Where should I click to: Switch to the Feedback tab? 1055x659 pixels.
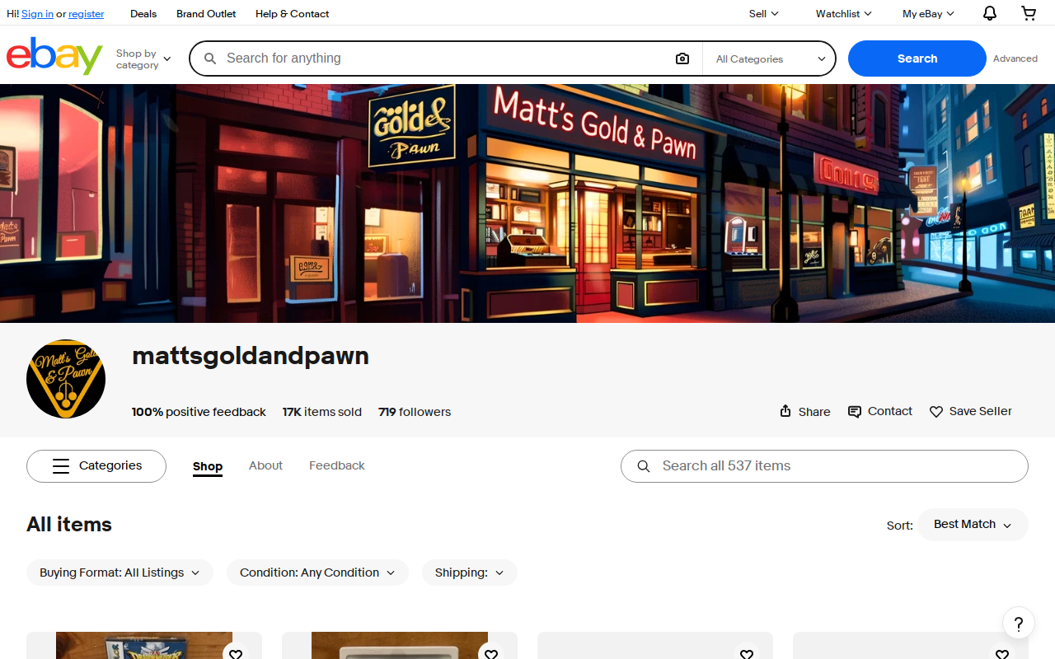pos(337,465)
